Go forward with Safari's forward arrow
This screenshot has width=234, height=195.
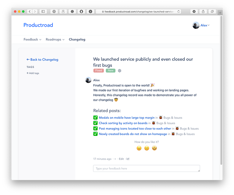click(x=35, y=11)
